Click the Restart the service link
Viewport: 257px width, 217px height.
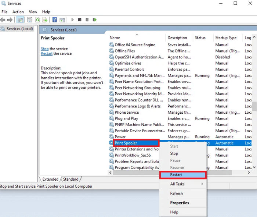pyautogui.click(x=47, y=53)
